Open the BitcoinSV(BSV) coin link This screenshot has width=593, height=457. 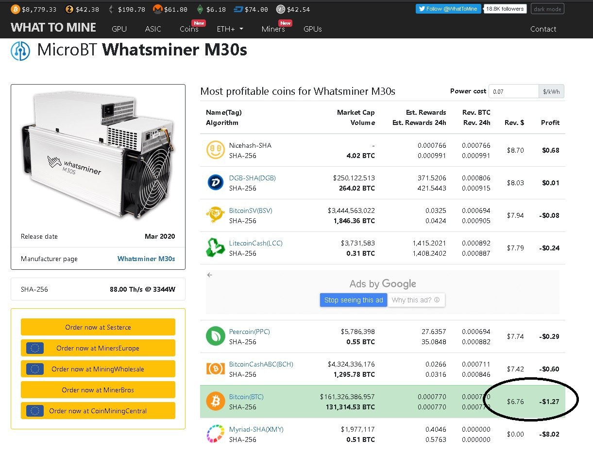pyautogui.click(x=251, y=211)
